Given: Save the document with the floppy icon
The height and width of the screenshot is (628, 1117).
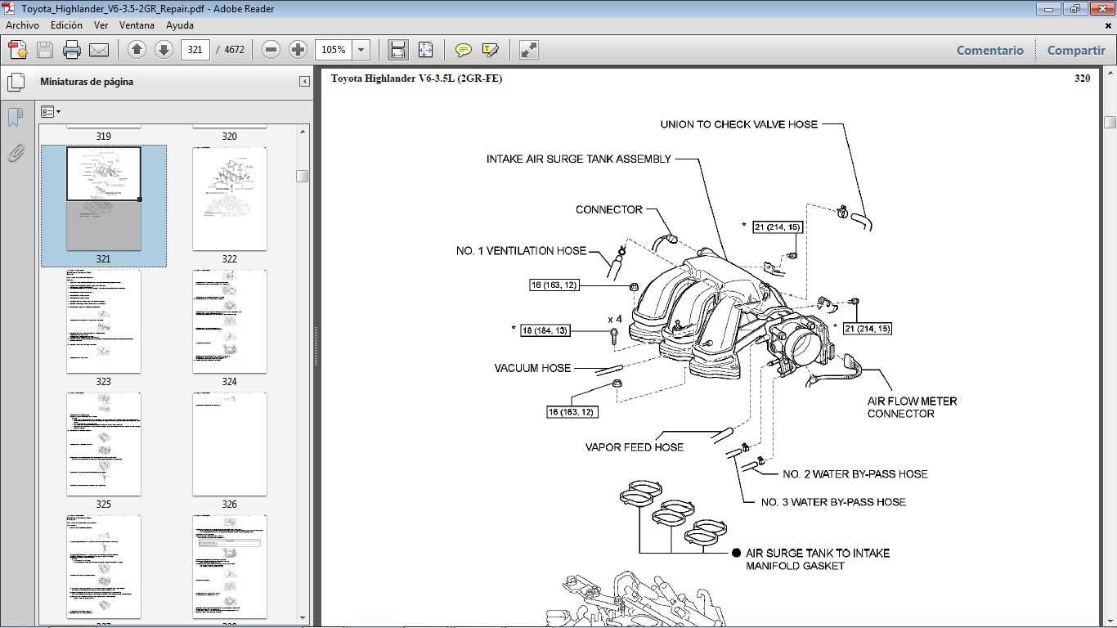Looking at the screenshot, I should coord(45,50).
